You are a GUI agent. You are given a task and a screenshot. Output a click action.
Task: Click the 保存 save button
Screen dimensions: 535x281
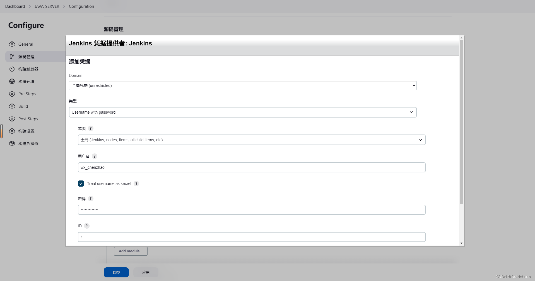[x=116, y=272]
